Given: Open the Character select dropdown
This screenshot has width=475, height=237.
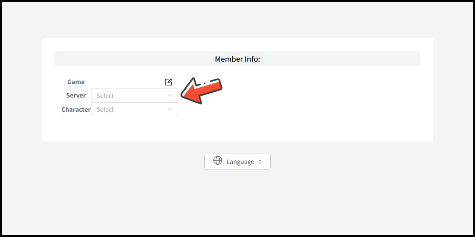Looking at the screenshot, I should point(135,109).
